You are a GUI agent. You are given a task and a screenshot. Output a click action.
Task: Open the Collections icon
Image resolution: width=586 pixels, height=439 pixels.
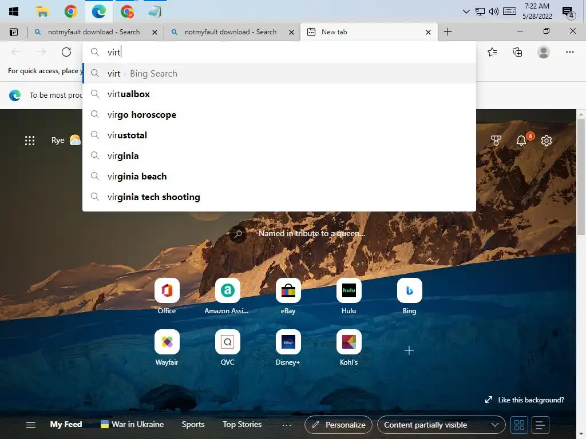coord(517,52)
